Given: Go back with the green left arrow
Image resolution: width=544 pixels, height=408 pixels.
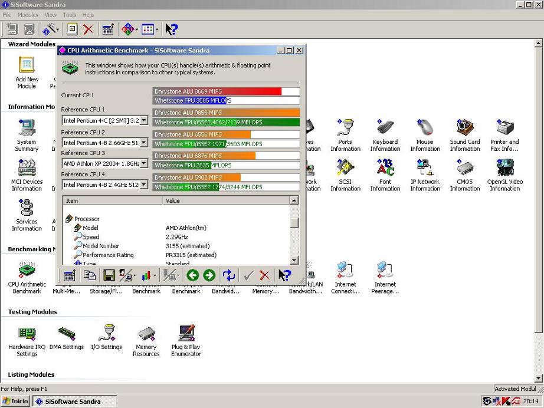Looking at the screenshot, I should pos(192,275).
